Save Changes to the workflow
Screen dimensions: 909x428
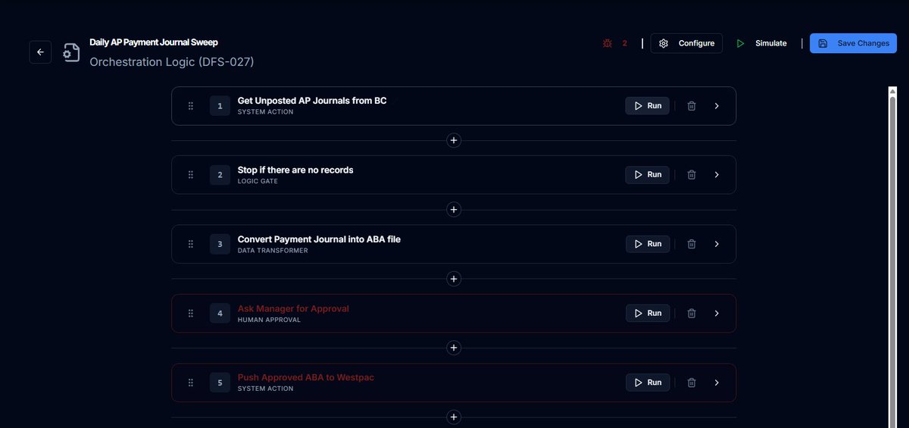853,43
